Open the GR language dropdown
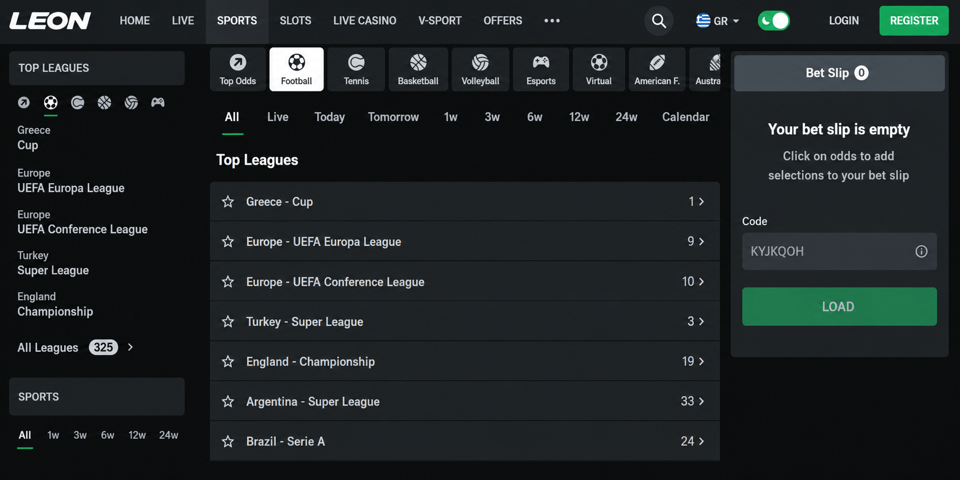 click(x=717, y=21)
